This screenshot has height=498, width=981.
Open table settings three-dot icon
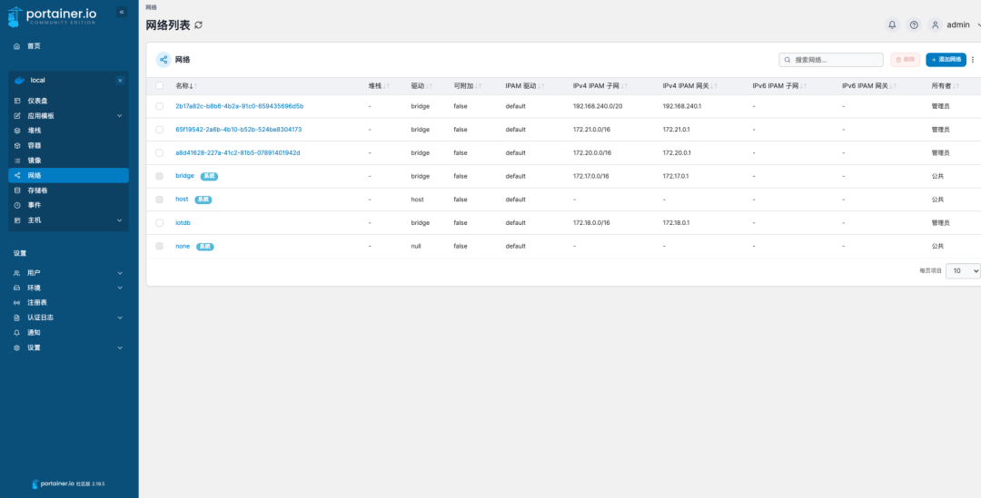pos(973,60)
